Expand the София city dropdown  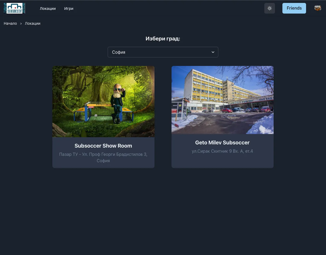point(163,52)
